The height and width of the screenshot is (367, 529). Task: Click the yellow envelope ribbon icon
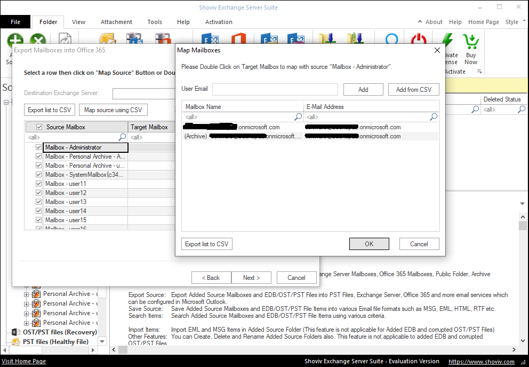pyautogui.click(x=108, y=38)
